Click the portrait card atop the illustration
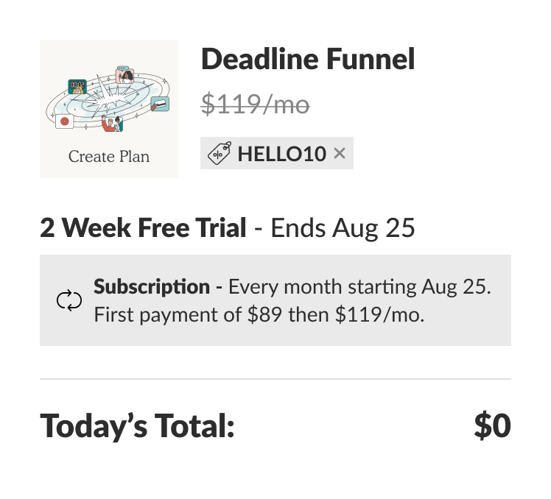Screen dimensions: 551x499 [x=124, y=74]
